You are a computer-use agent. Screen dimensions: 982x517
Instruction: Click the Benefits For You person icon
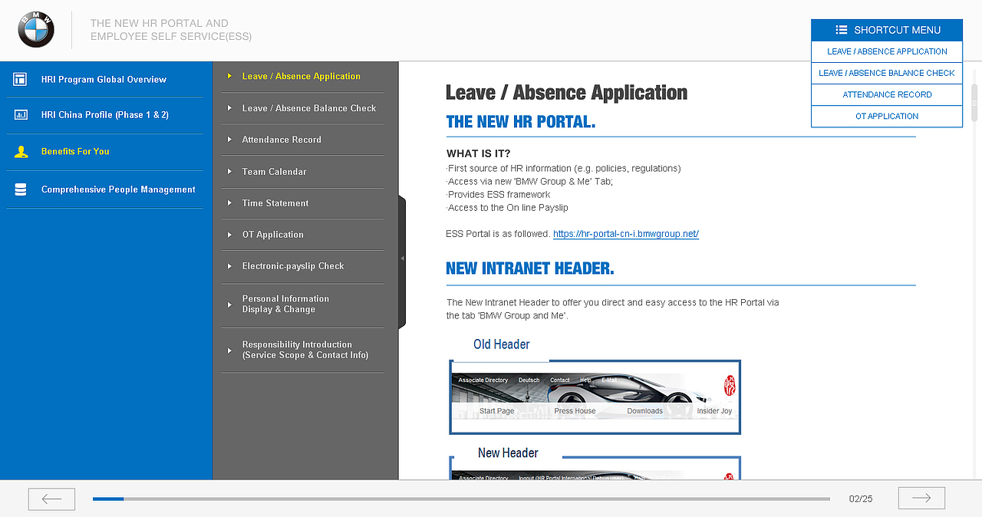coord(21,152)
